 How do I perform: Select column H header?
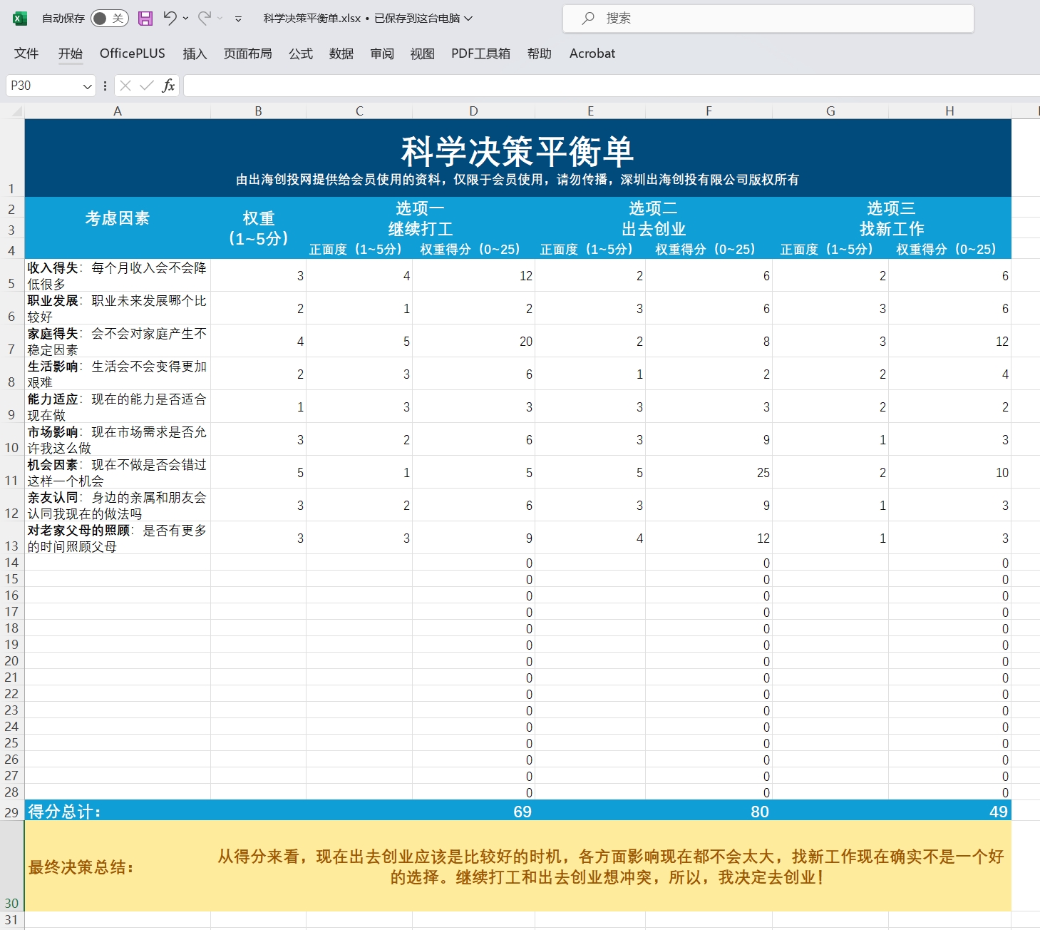(949, 111)
